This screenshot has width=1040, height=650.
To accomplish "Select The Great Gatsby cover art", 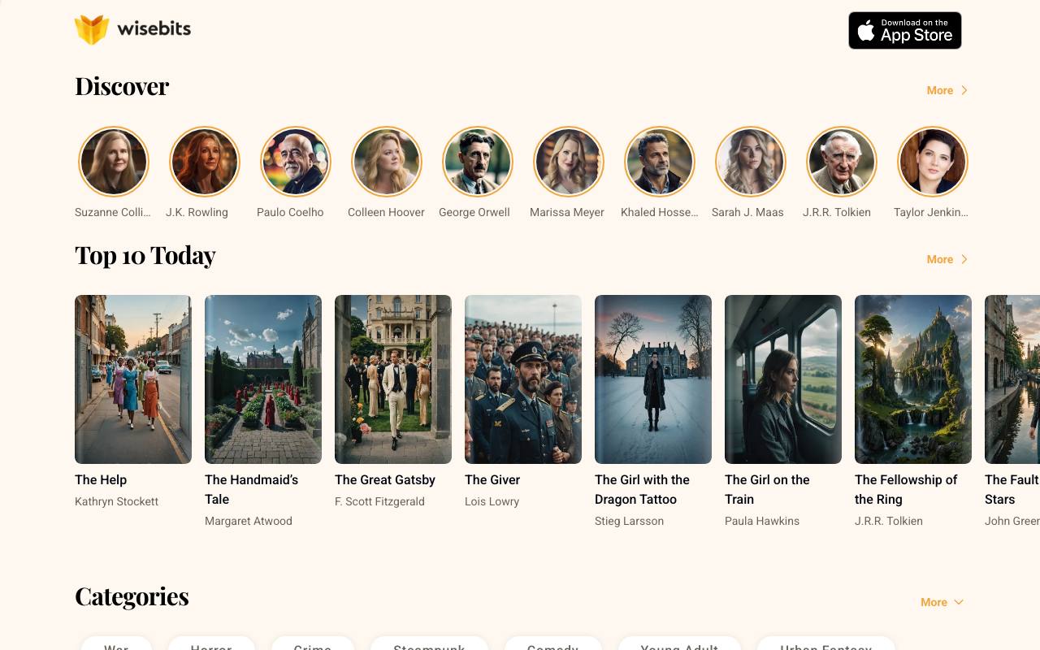I will [393, 379].
